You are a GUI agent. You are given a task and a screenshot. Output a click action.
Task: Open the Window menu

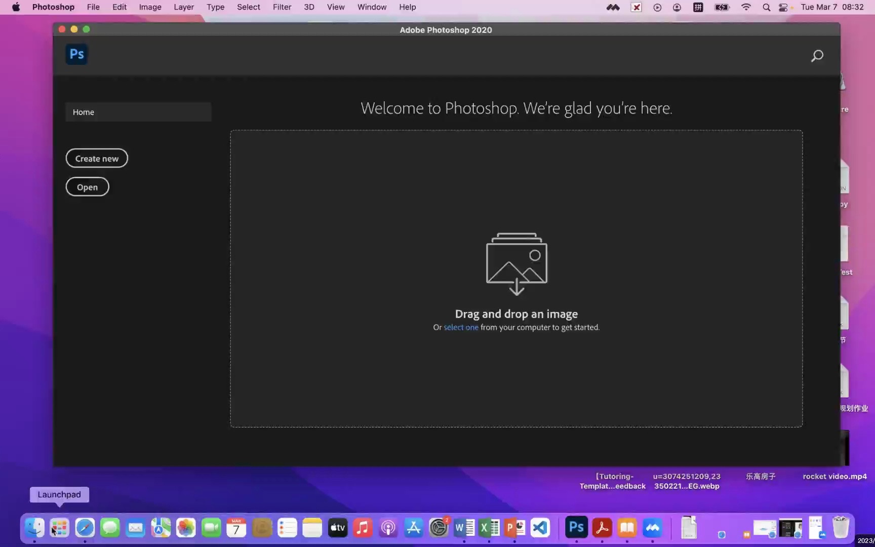(x=372, y=7)
